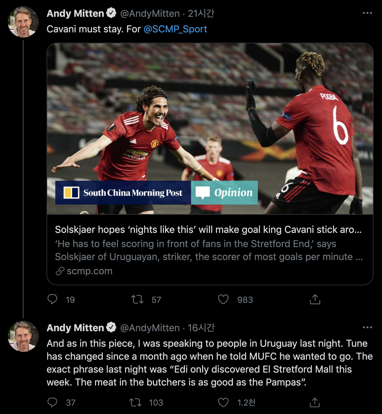Click Andy Mitten's avatar on second tweet
382x414 pixels.
(23, 336)
